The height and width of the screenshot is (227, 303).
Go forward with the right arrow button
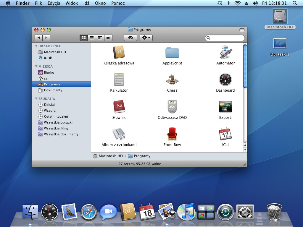[x=46, y=38]
